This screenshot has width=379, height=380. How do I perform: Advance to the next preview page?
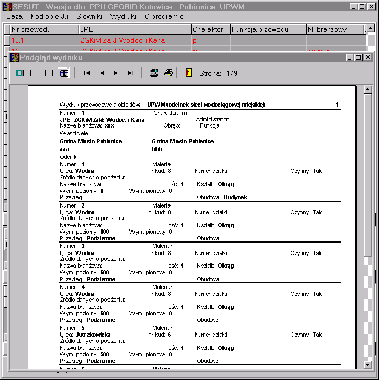[x=116, y=73]
